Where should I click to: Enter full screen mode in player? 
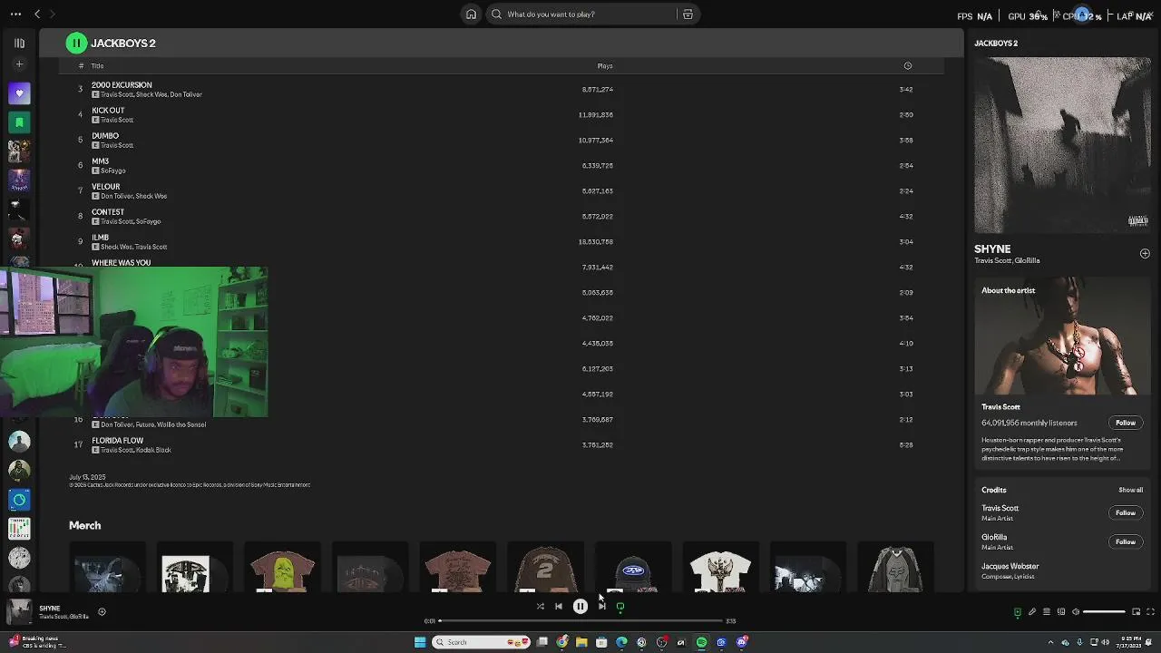click(x=1150, y=612)
